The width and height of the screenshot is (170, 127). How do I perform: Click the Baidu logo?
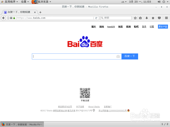[x=85, y=42]
